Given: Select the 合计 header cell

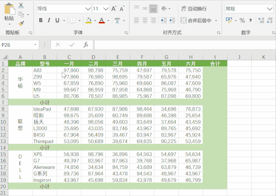Looking at the screenshot, I should (215, 64).
